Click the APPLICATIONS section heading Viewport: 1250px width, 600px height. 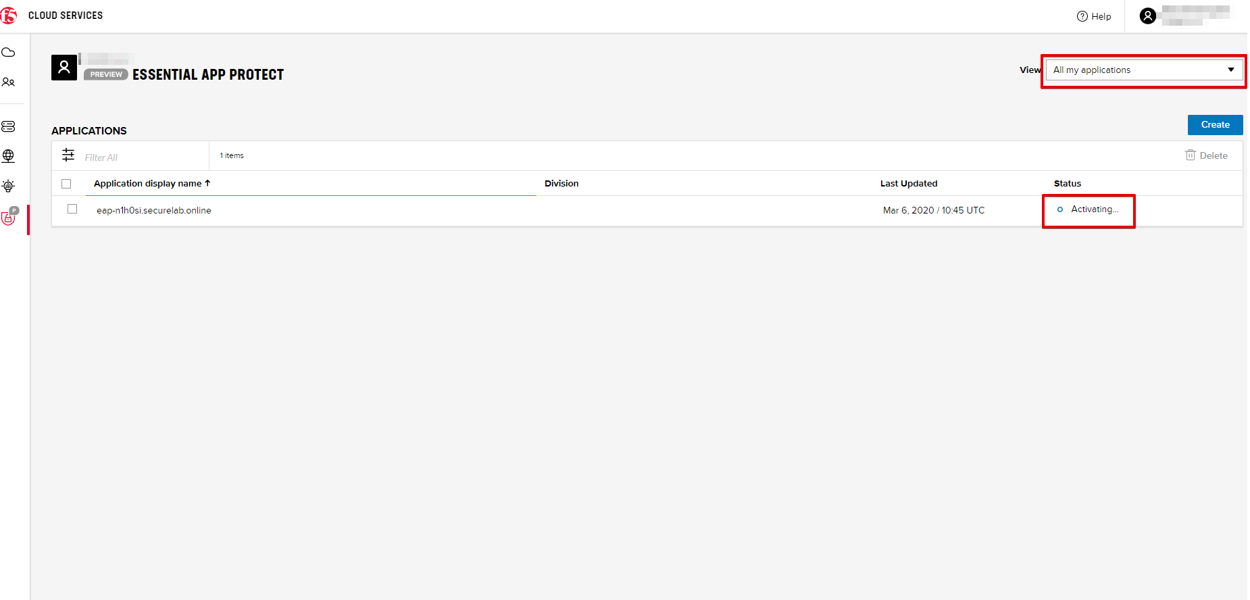pos(89,131)
